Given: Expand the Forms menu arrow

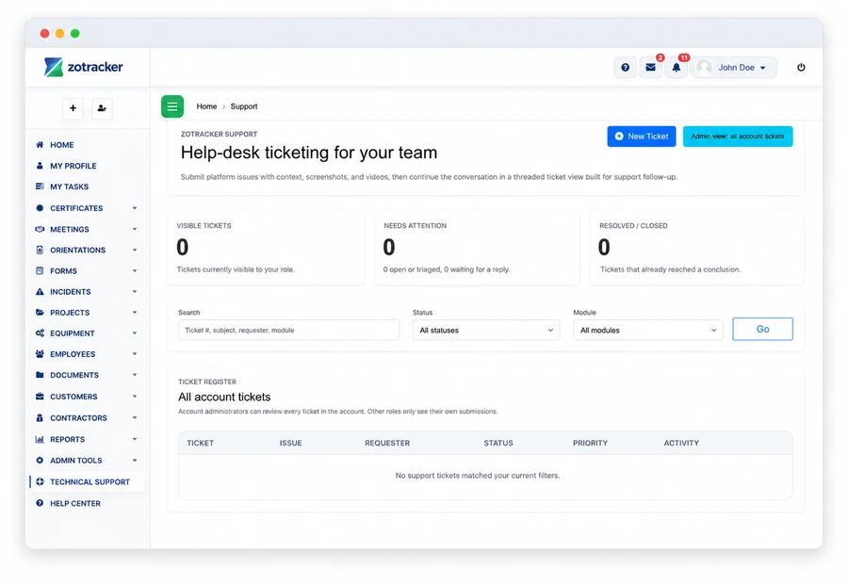Looking at the screenshot, I should pos(135,271).
